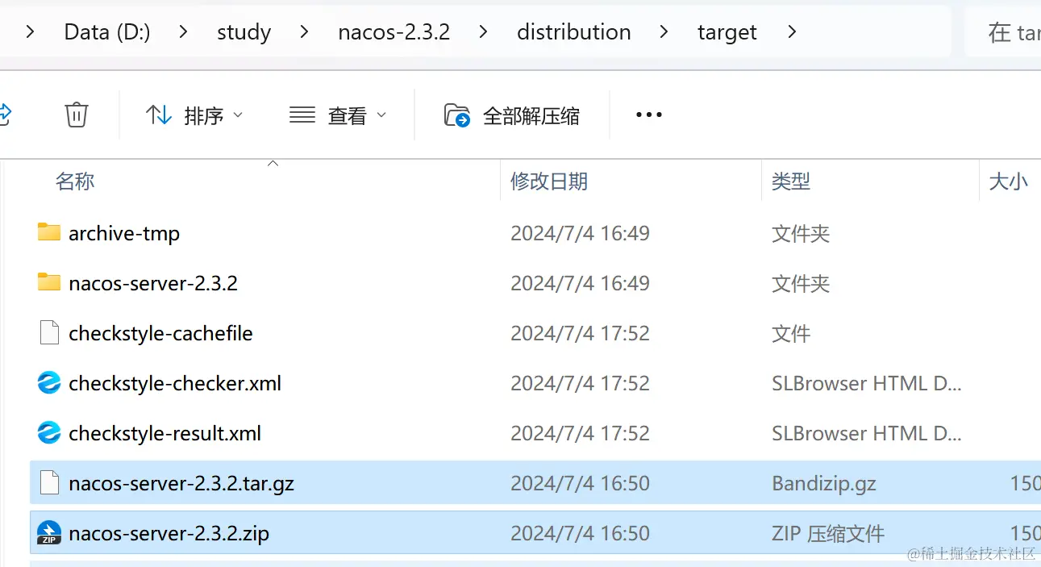The height and width of the screenshot is (567, 1041).
Task: Click the type cell of checkstyle-checker.xml
Action: 867,384
